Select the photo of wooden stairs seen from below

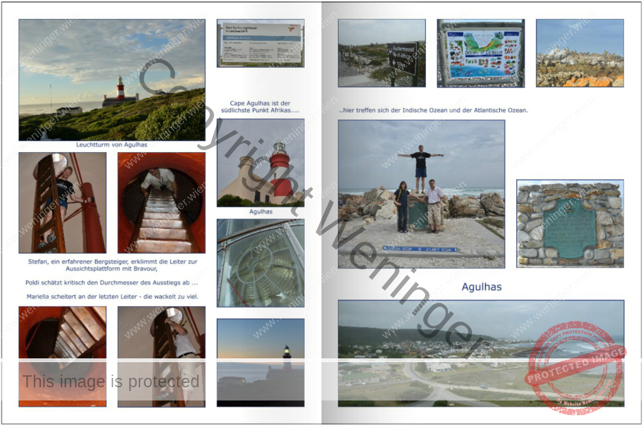(62, 356)
